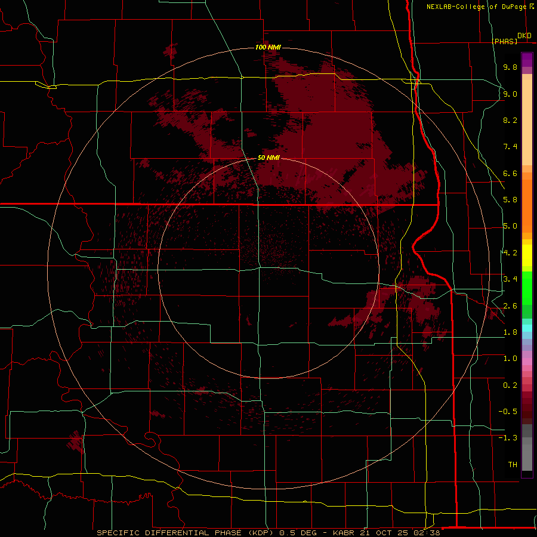This screenshot has width=537, height=537.
Task: Click the bright green color bar segment
Action: [527, 288]
